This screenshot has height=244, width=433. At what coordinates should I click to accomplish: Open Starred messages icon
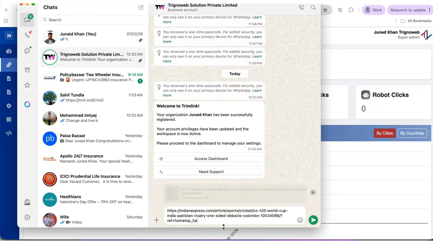coord(27,85)
